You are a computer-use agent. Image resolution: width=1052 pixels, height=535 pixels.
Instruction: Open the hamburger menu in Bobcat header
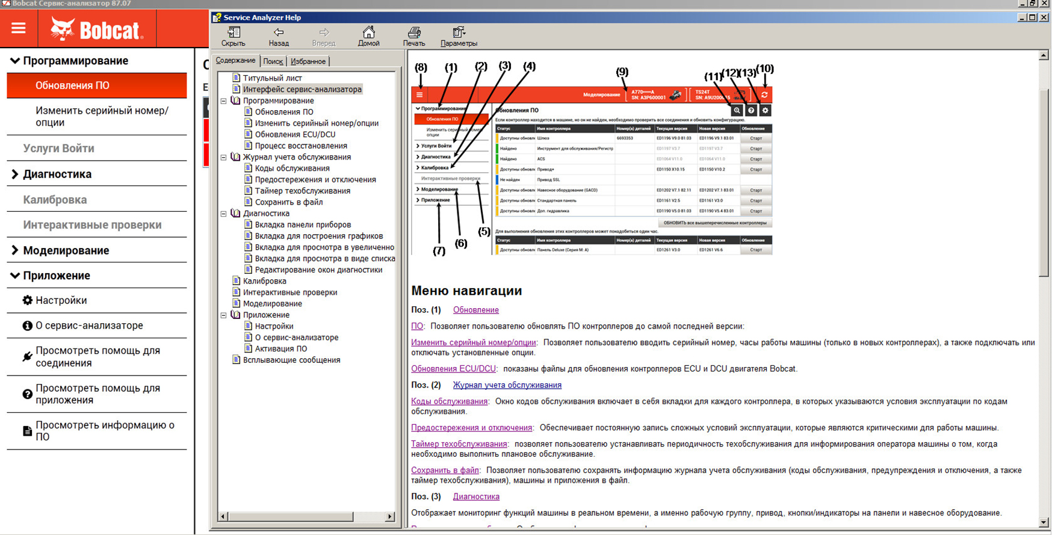[19, 28]
